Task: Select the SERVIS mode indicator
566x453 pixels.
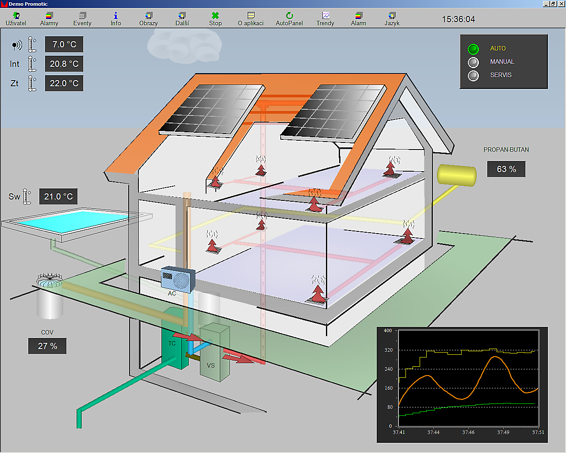Action: click(x=473, y=76)
